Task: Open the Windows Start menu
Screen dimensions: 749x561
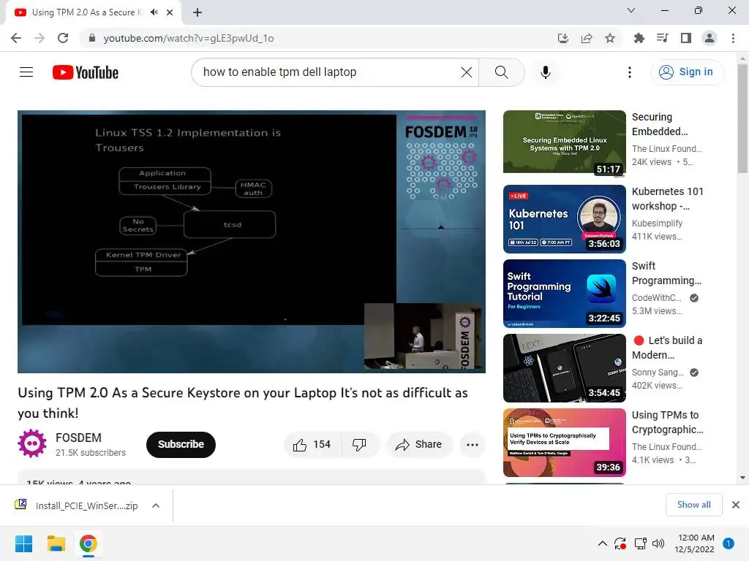Action: coord(23,543)
